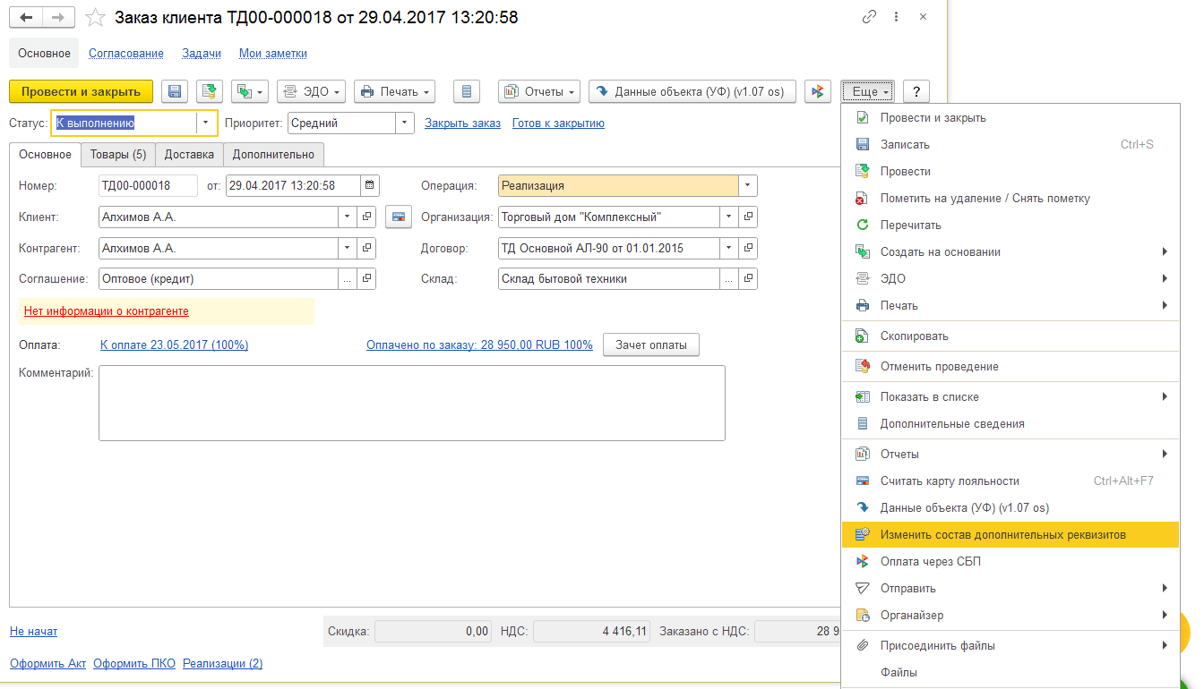Expand the Организация dropdown arrow
Viewport: 1204px width, 689px height.
[x=729, y=217]
